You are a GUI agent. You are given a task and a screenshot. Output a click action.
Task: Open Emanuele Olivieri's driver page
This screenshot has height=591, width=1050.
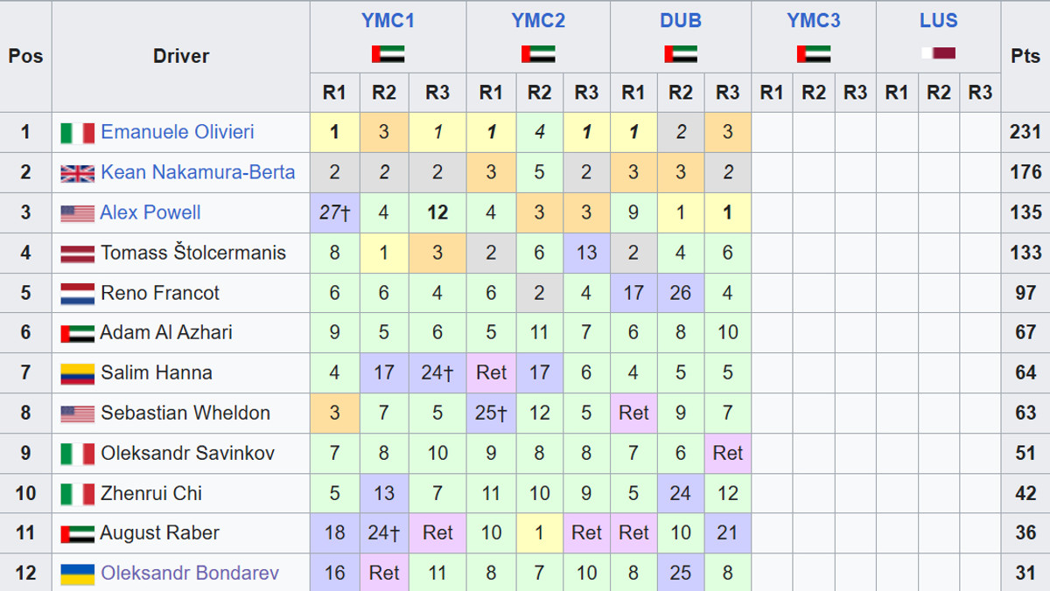(178, 132)
